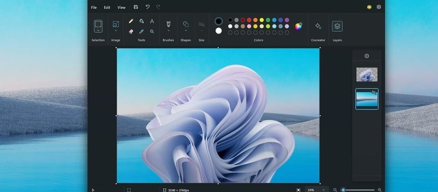
Task: Pick the orange color swatch
Action: tap(255, 20)
